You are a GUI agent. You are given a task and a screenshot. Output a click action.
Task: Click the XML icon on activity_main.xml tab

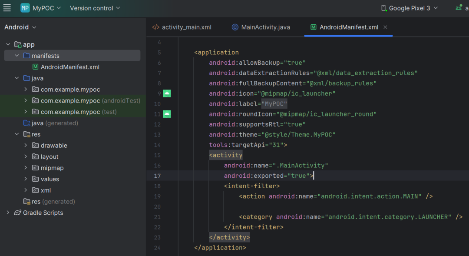(156, 27)
